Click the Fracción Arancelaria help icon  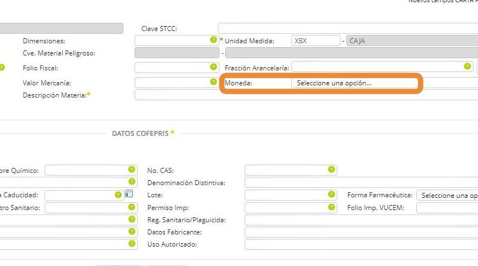click(x=467, y=66)
